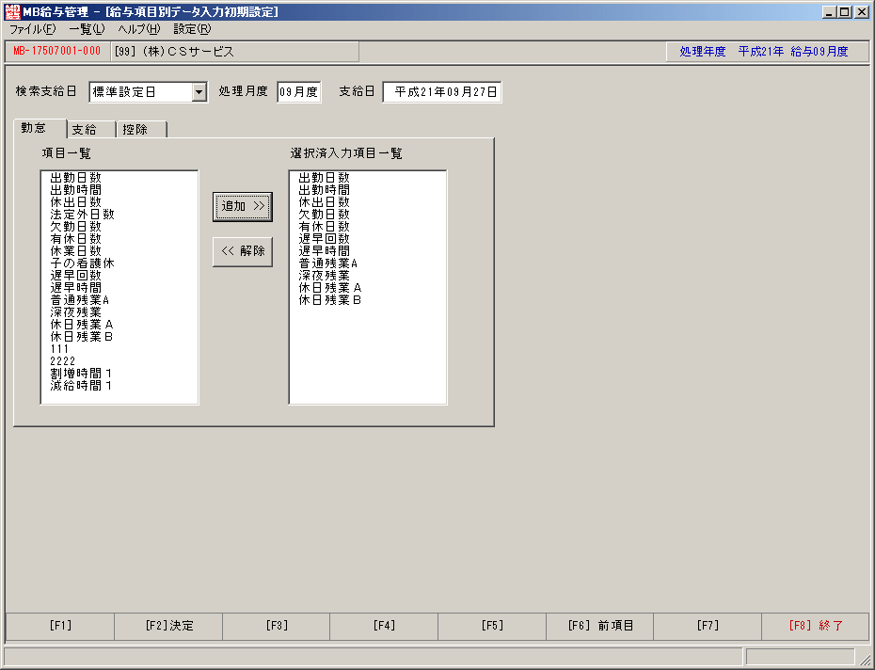The height and width of the screenshot is (670, 875).
Task: Click the 処理月度 input field
Action: pyautogui.click(x=298, y=92)
